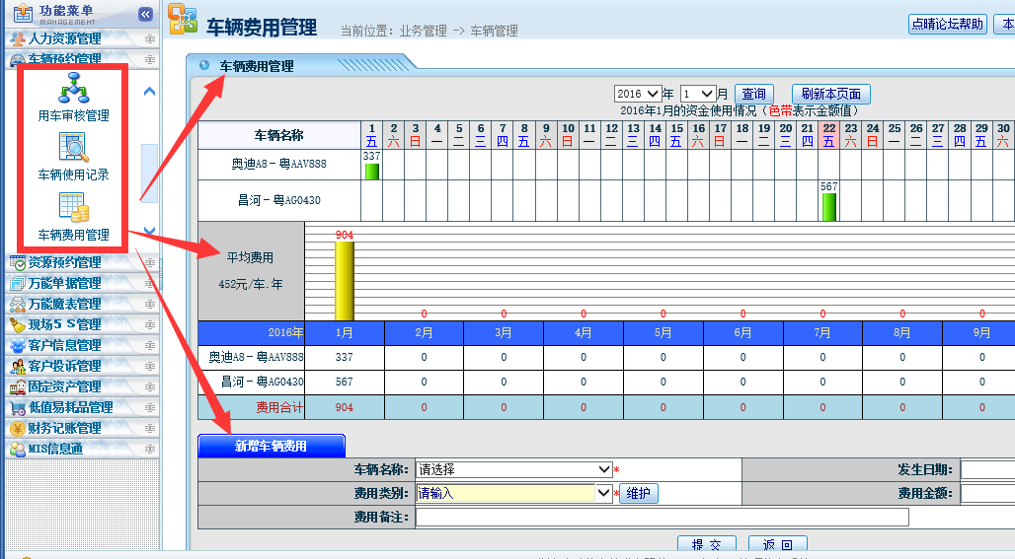
Task: Click the 低值易耗品管理 cart icon
Action: [18, 407]
